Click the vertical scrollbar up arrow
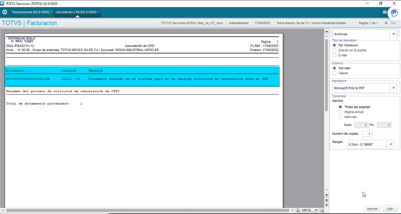This screenshot has height=214, width=401. coord(326,37)
